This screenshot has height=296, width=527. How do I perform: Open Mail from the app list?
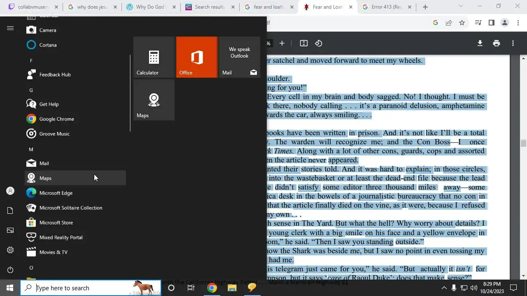pyautogui.click(x=75, y=163)
